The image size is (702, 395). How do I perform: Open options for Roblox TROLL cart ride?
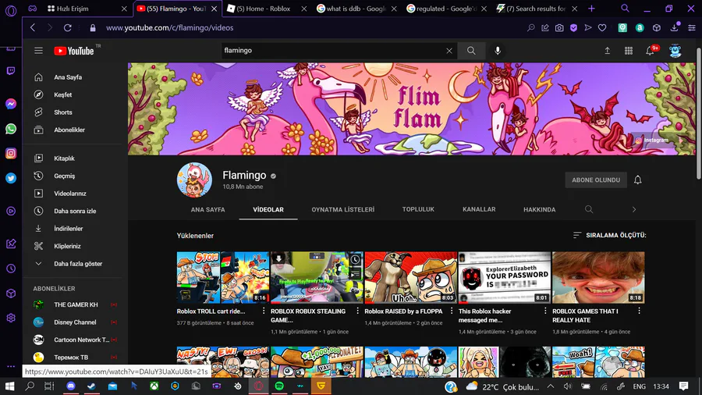[264, 311]
